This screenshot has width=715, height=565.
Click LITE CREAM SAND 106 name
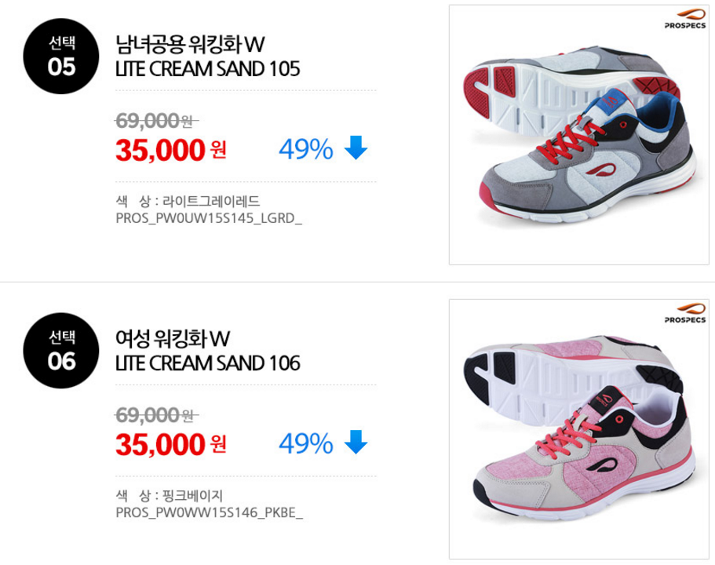[x=208, y=363]
